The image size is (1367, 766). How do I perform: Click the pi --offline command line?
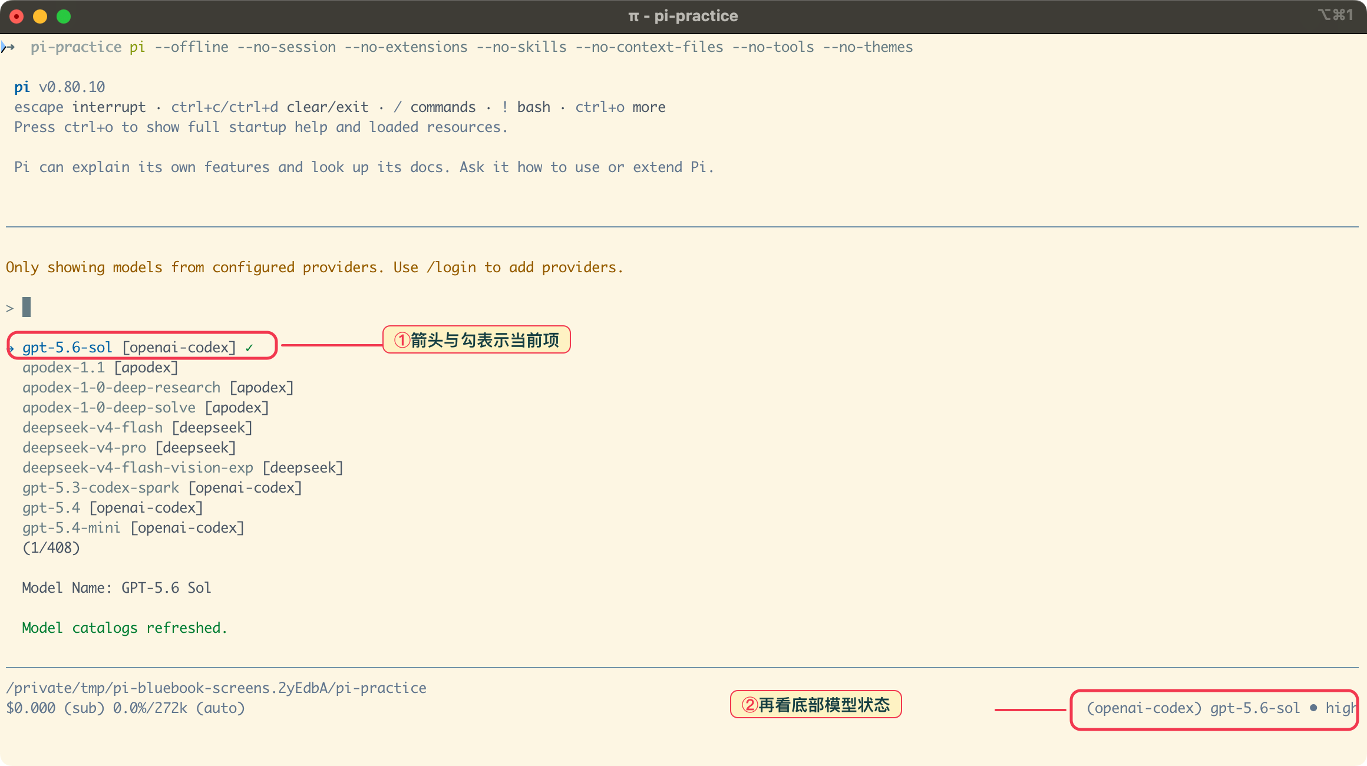click(521, 47)
